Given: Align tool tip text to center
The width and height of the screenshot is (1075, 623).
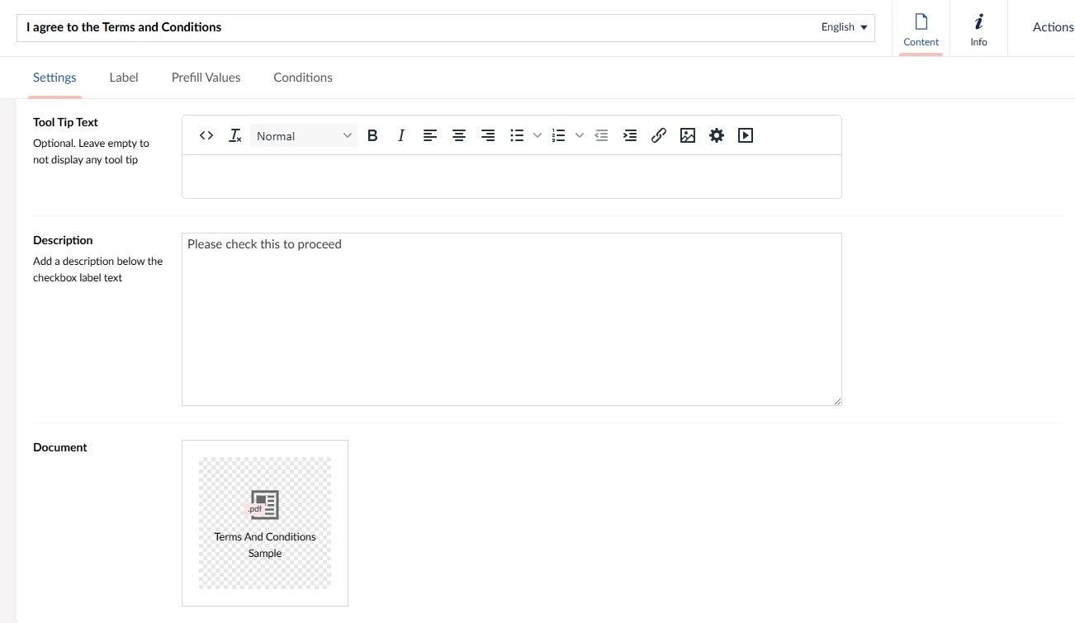Looking at the screenshot, I should (x=459, y=135).
